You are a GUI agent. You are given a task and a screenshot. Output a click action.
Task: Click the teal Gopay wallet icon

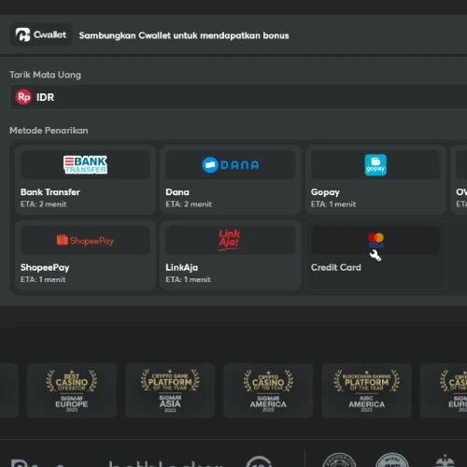tap(375, 165)
